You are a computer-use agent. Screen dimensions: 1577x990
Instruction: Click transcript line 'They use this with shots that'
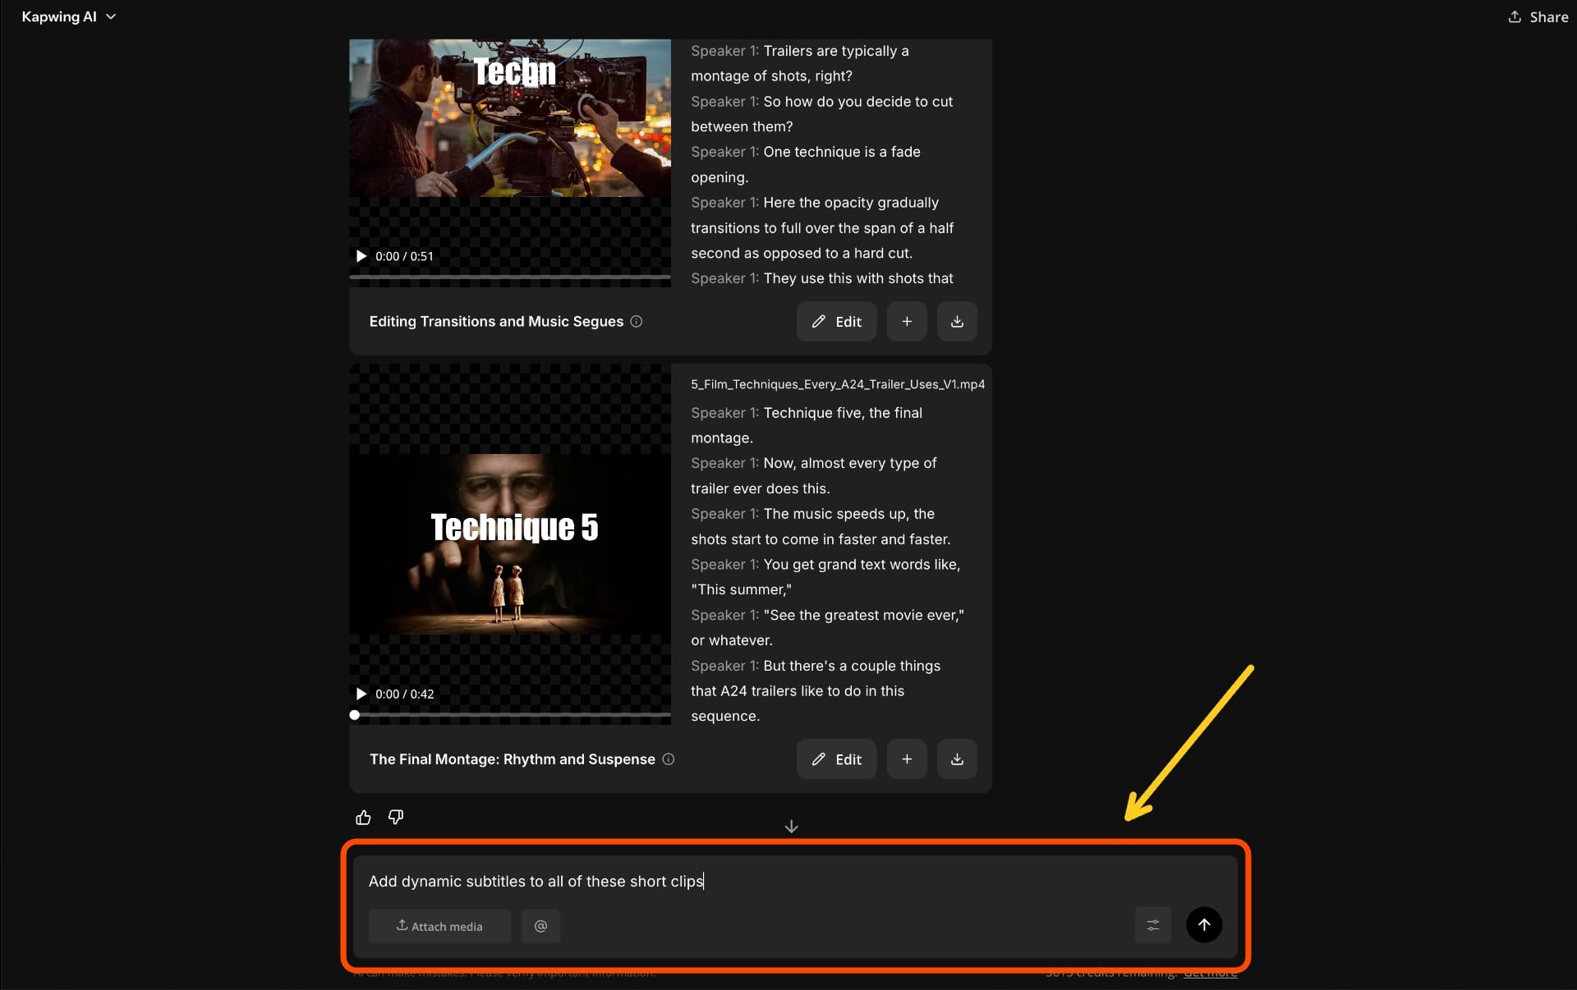pyautogui.click(x=821, y=278)
